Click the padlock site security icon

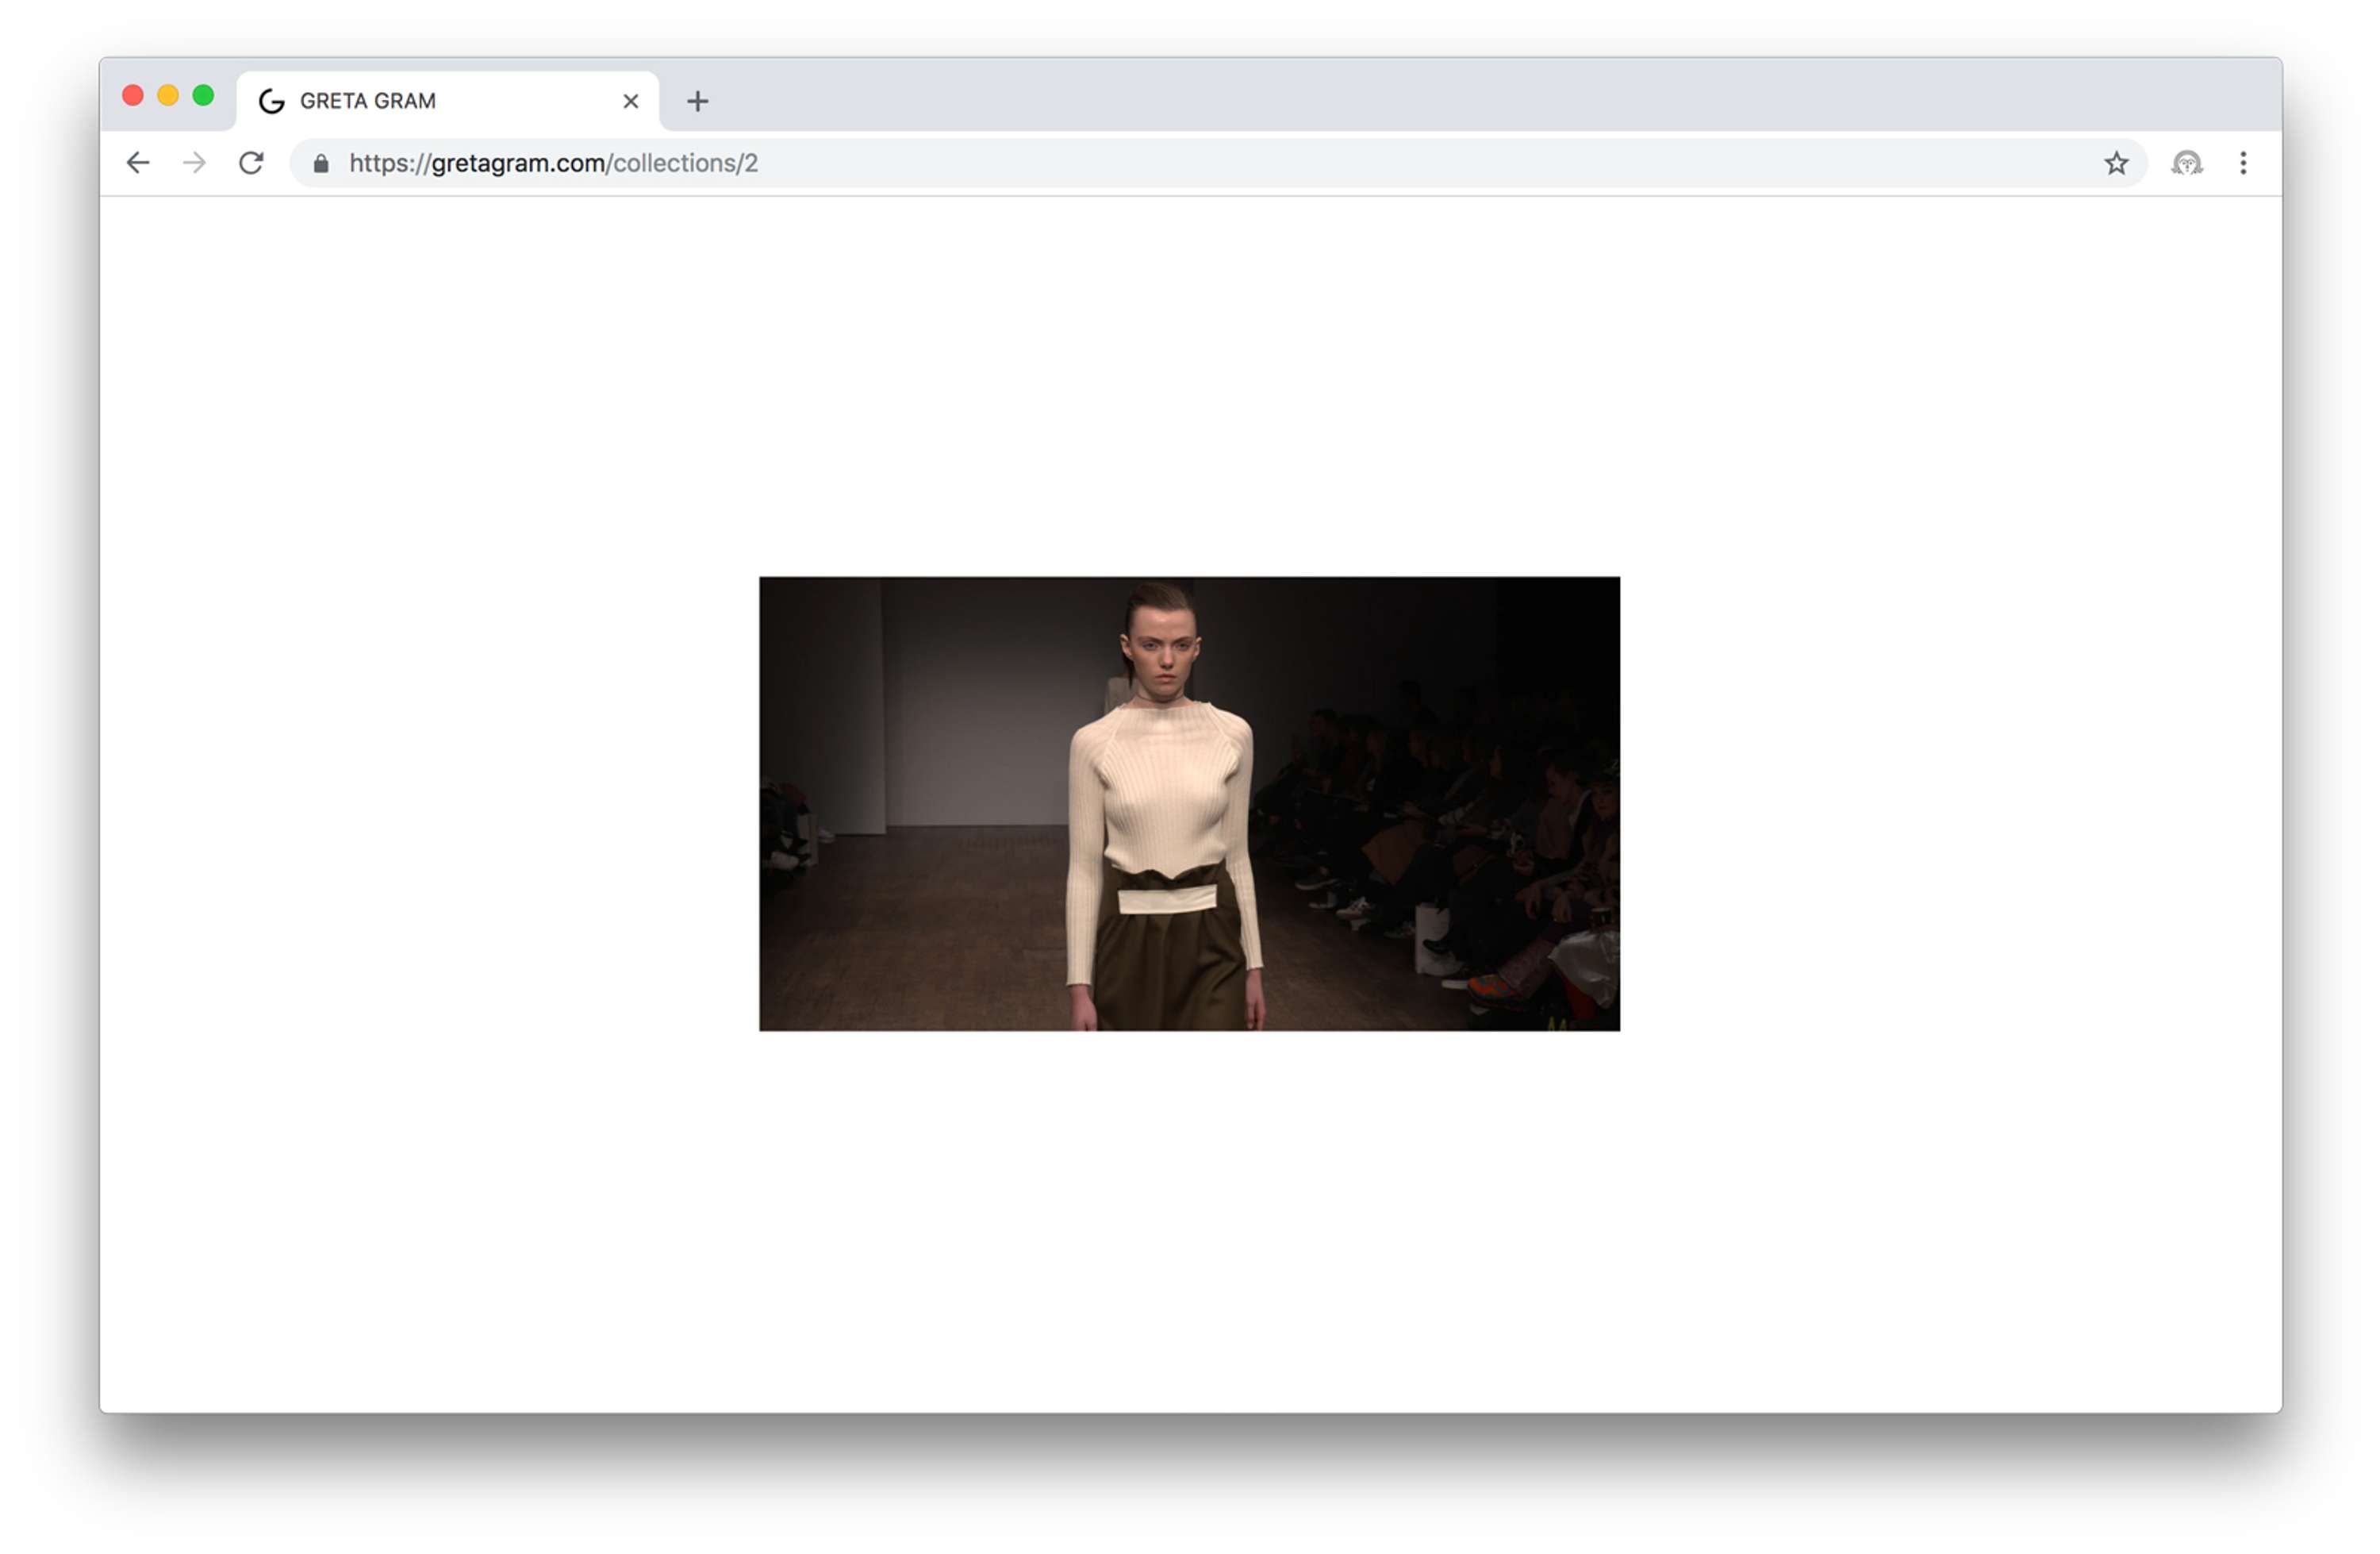[321, 163]
